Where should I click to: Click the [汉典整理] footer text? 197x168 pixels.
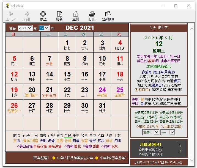40,158
